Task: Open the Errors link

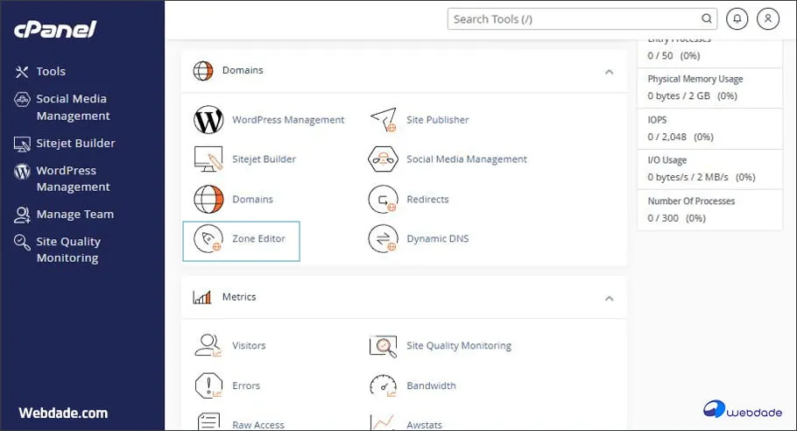Action: 246,385
